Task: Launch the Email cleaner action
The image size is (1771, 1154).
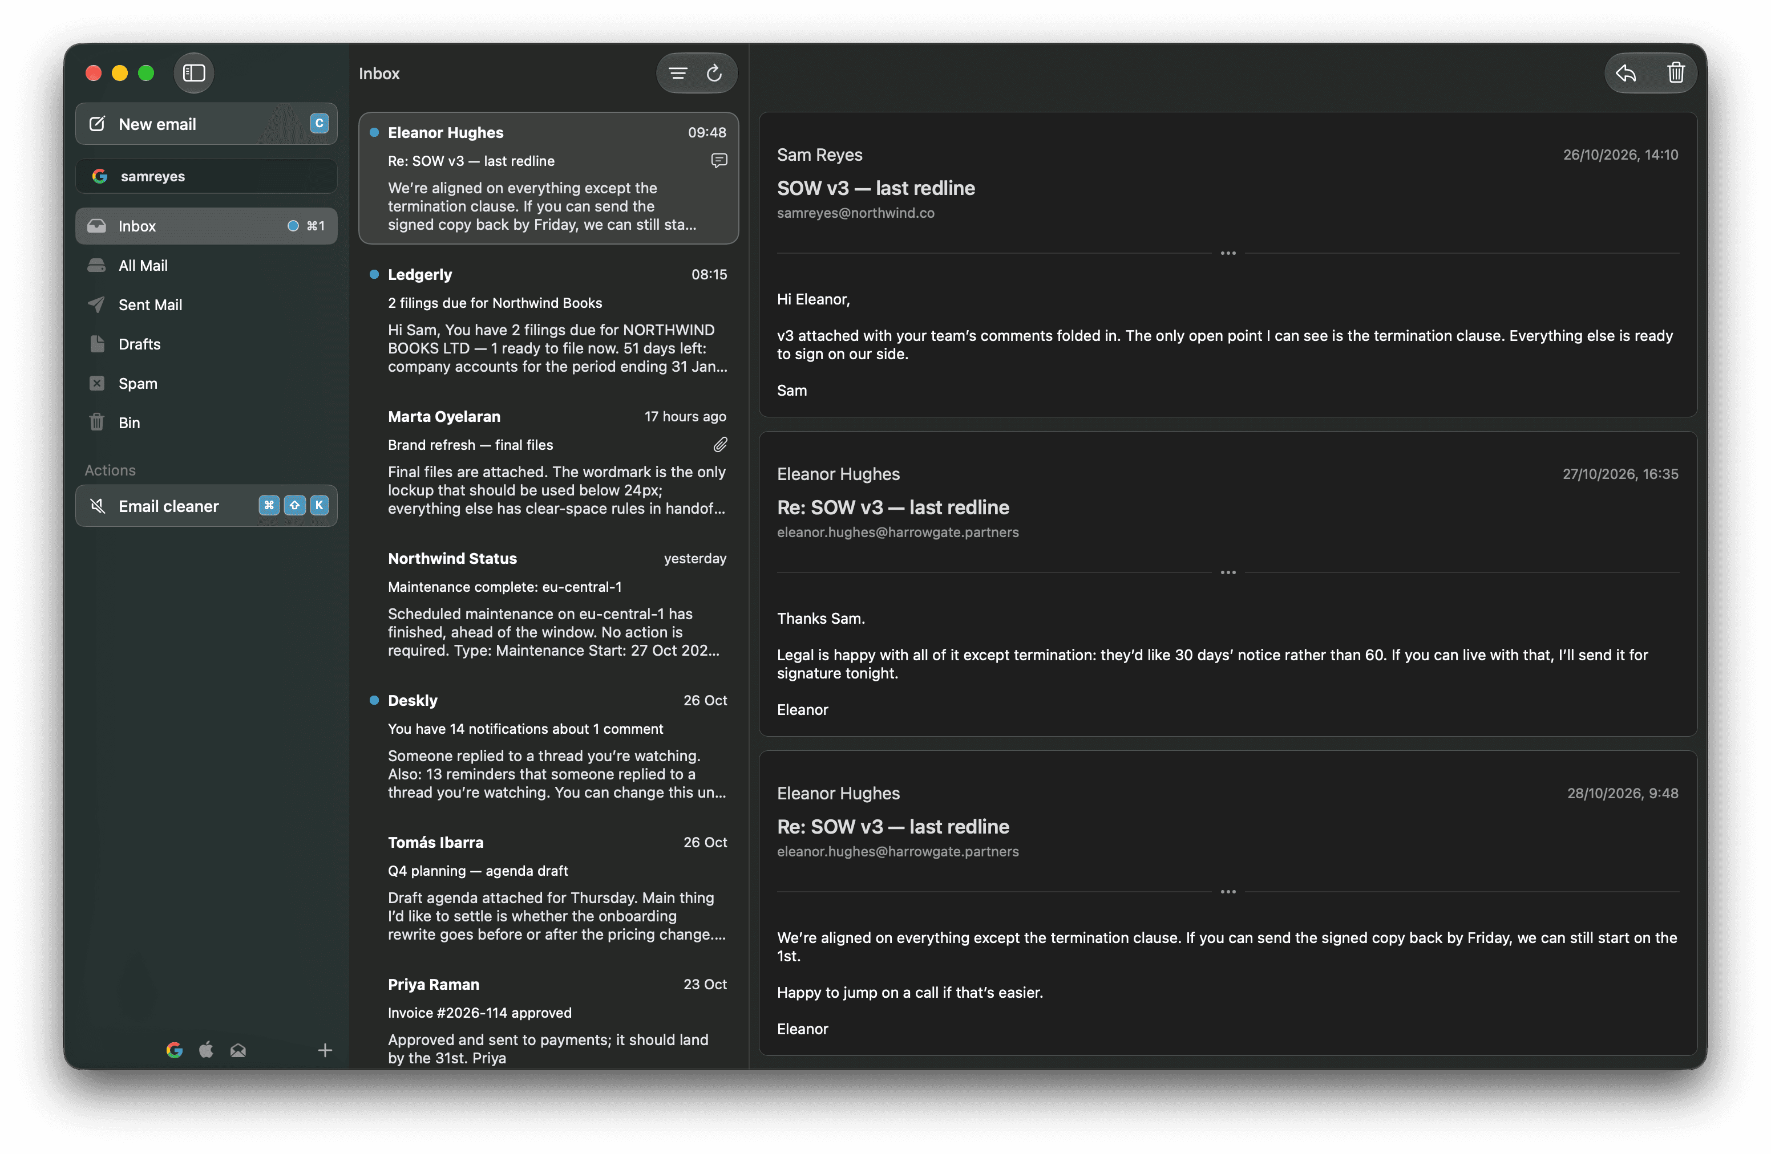Action: click(206, 506)
